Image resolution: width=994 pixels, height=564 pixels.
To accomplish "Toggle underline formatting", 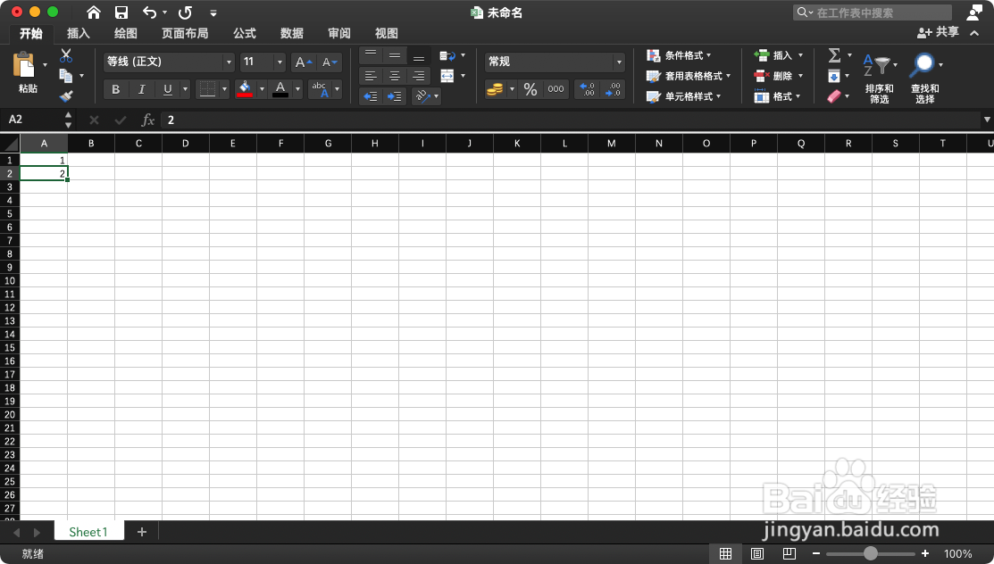I will pos(167,89).
